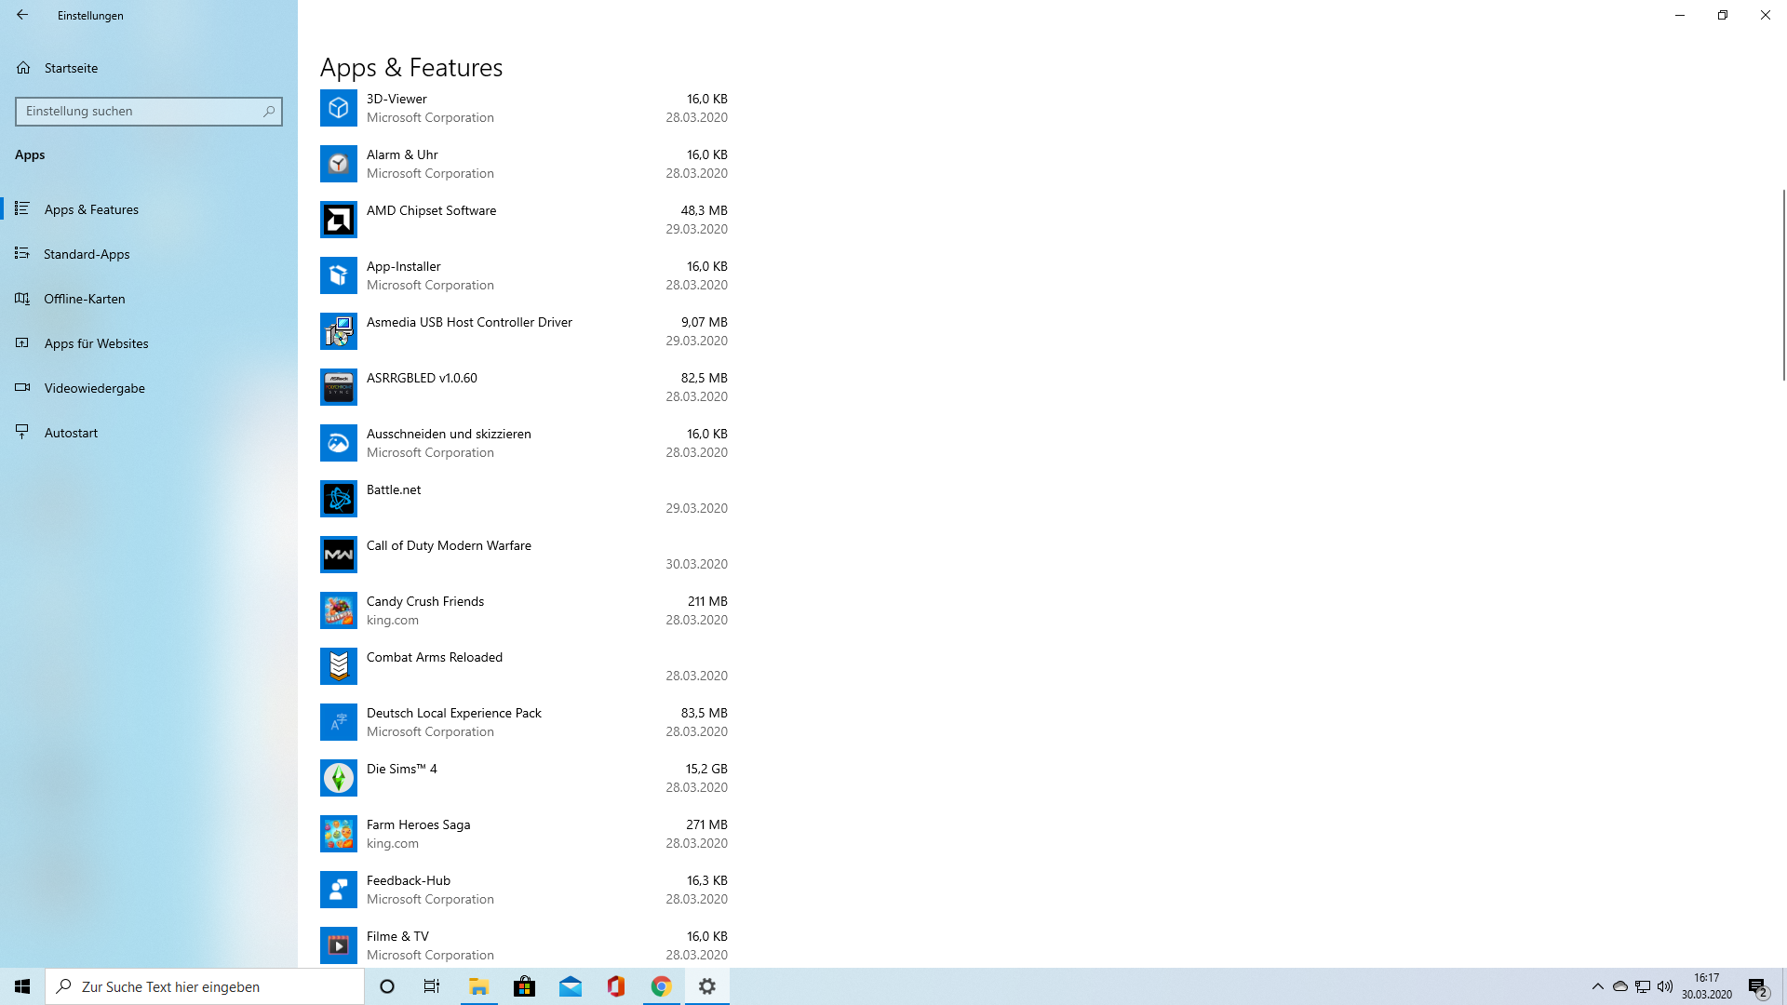
Task: Click the Feedback-Hub app icon
Action: pyautogui.click(x=338, y=890)
